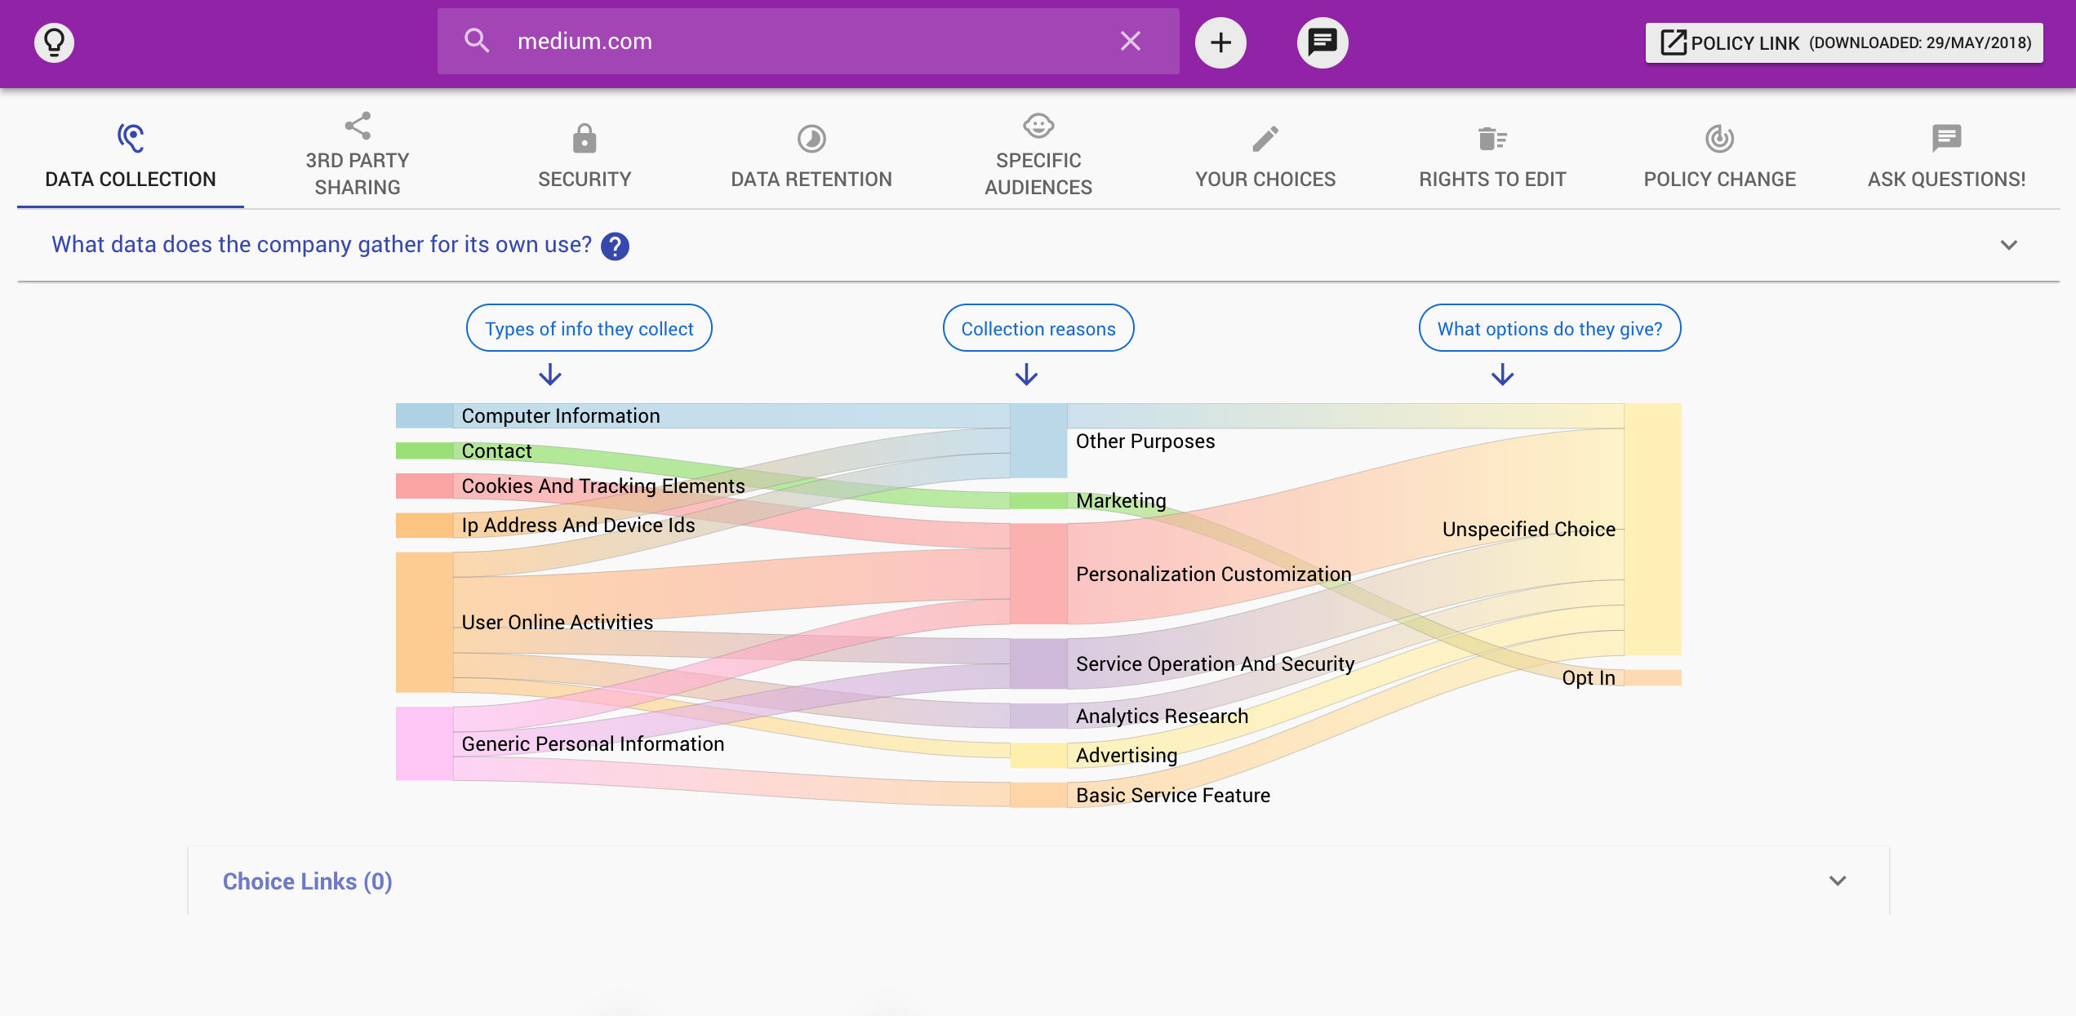This screenshot has width=2076, height=1016.
Task: Click the help question mark icon
Action: (x=615, y=246)
